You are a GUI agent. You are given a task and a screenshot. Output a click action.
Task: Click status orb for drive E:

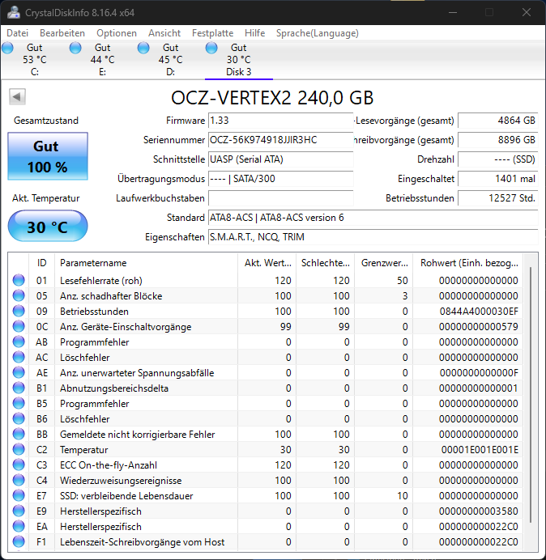pyautogui.click(x=75, y=48)
